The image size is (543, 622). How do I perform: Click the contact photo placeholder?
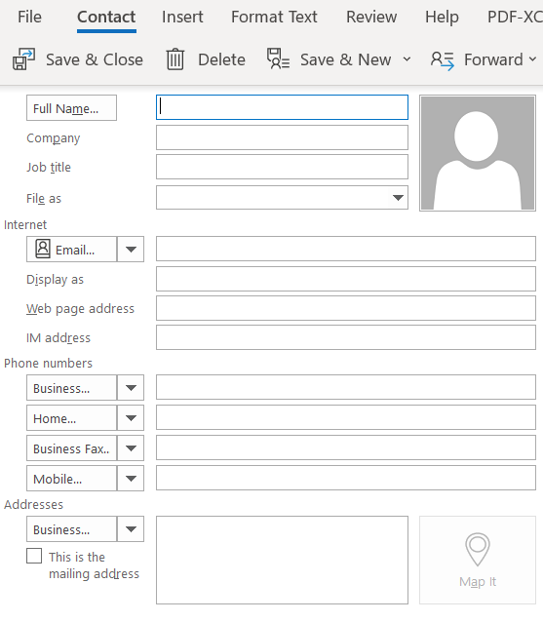pos(478,153)
